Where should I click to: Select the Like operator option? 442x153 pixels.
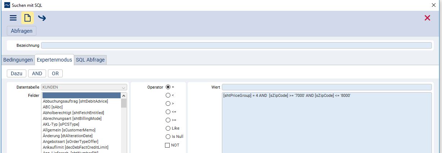click(x=168, y=128)
